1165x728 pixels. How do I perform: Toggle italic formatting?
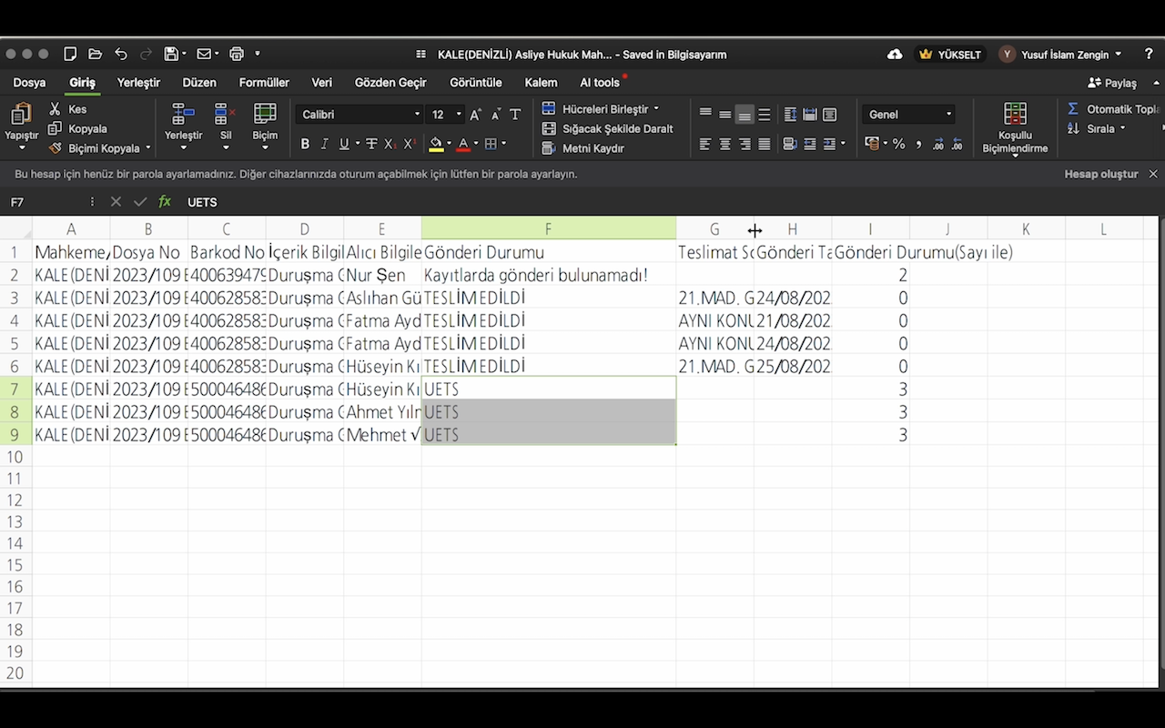point(324,144)
